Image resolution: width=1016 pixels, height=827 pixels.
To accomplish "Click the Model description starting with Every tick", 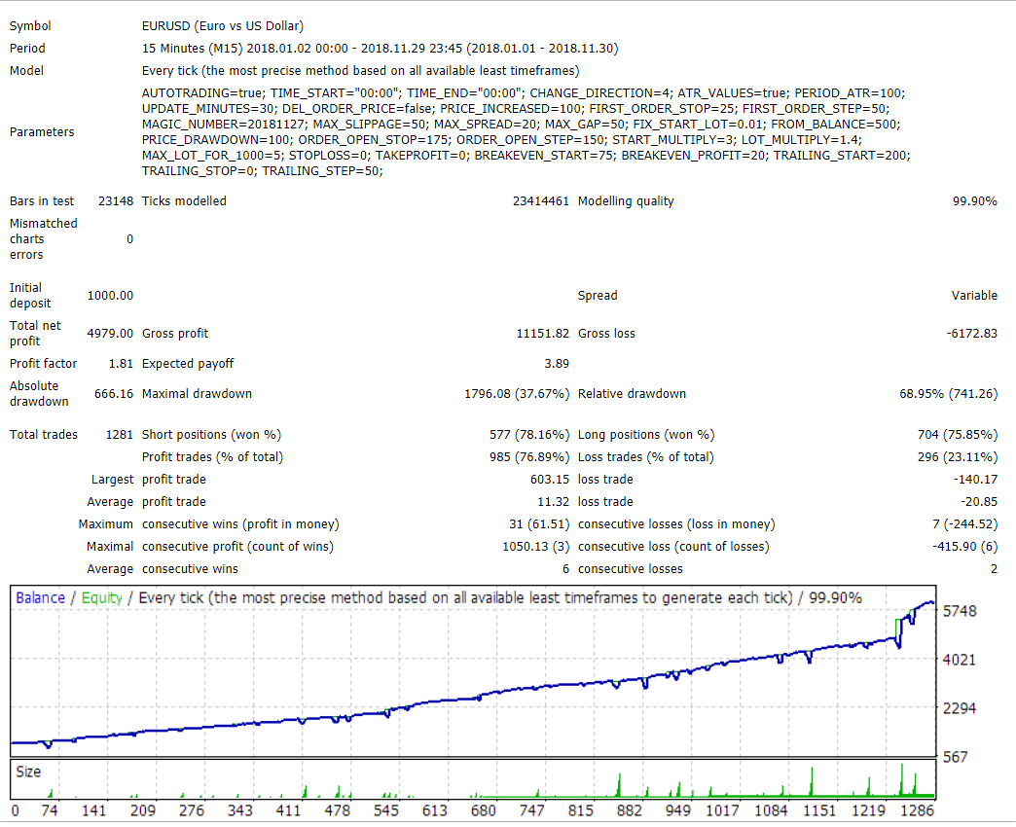I will (x=360, y=71).
